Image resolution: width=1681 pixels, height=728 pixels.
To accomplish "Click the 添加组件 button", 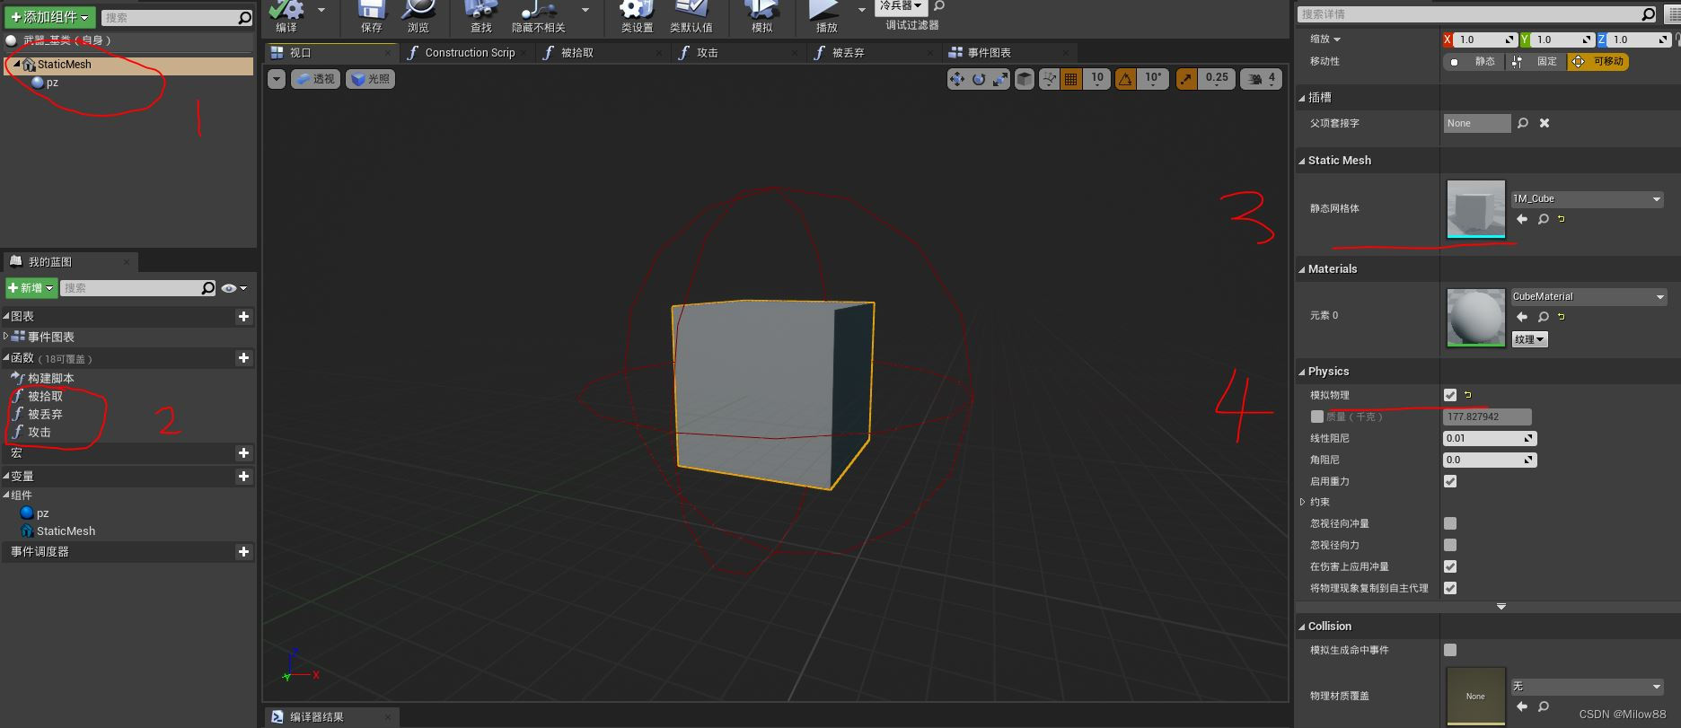I will pos(49,17).
